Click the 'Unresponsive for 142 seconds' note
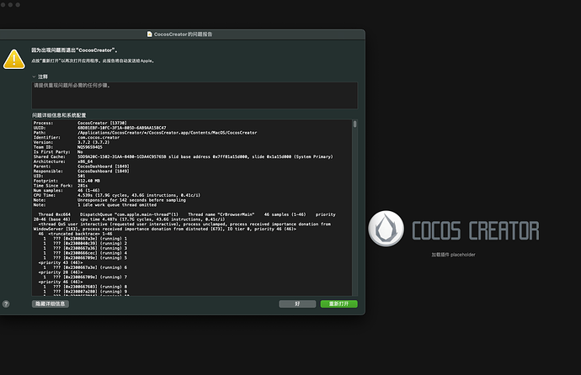This screenshot has width=581, height=375. [x=109, y=200]
